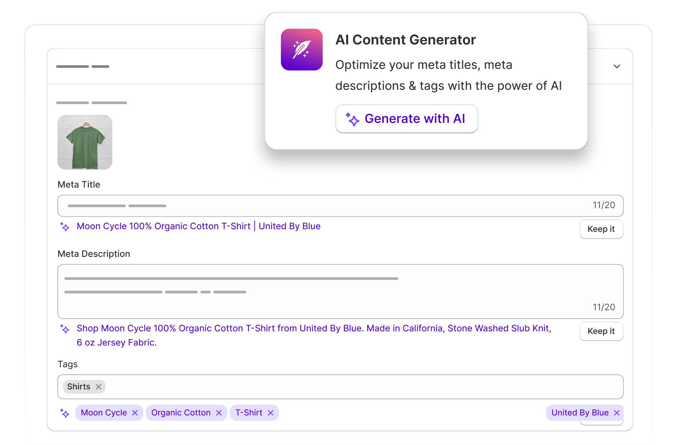Remove the Organic Cotton suggested tag
The width and height of the screenshot is (676, 445).
[x=219, y=413]
